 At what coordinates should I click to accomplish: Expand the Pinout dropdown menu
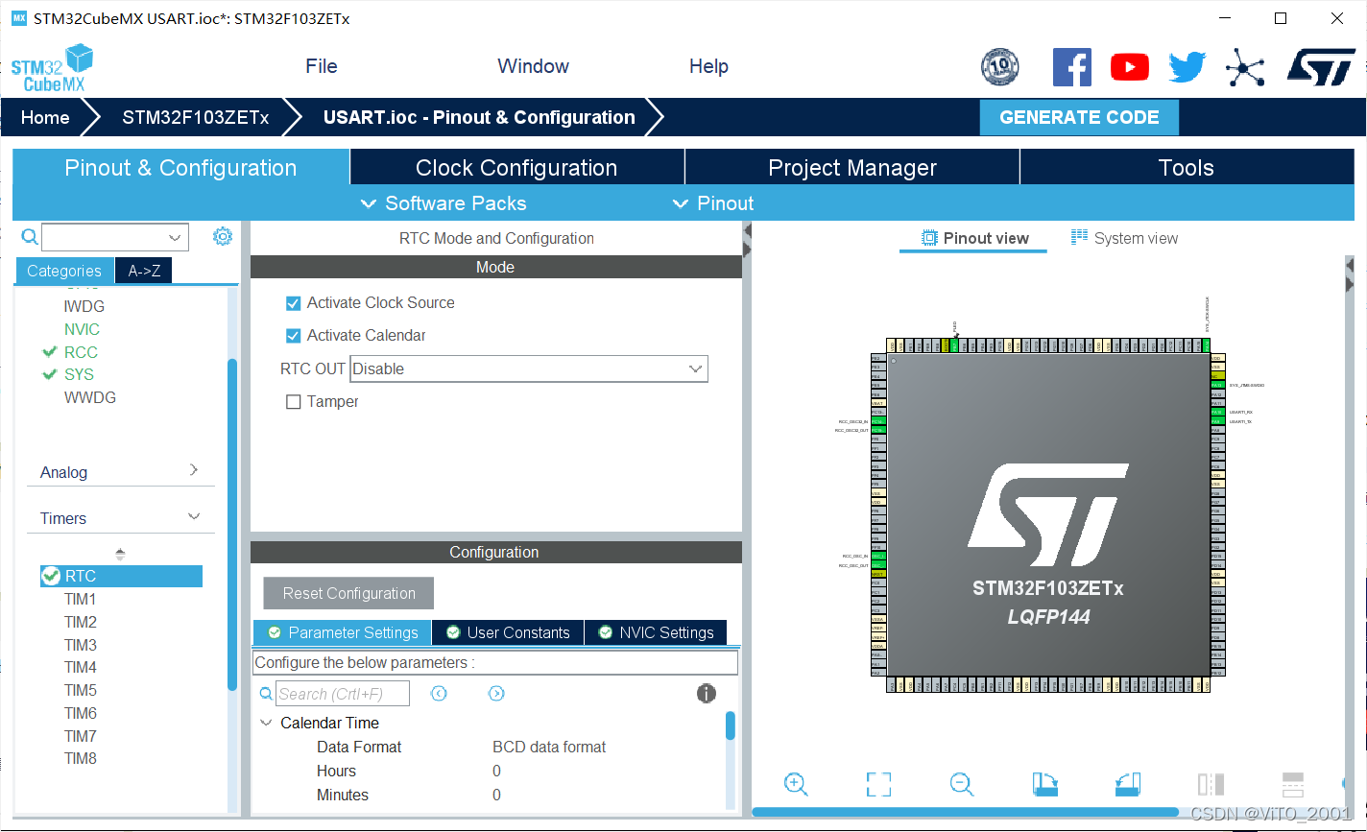coord(713,203)
